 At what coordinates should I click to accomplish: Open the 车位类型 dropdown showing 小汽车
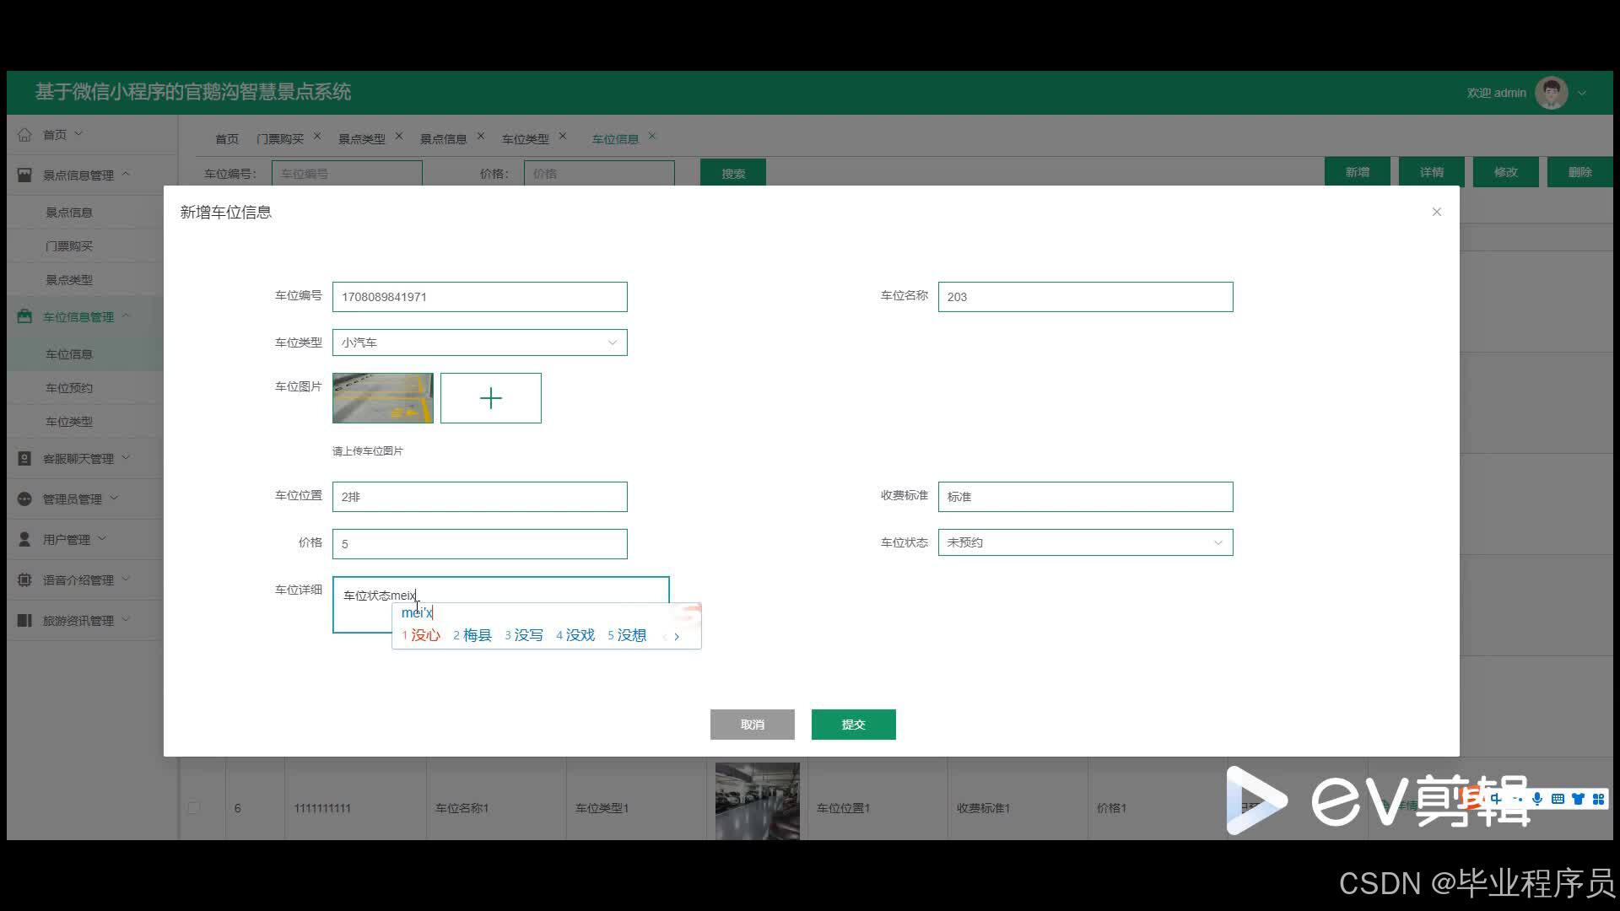point(479,342)
